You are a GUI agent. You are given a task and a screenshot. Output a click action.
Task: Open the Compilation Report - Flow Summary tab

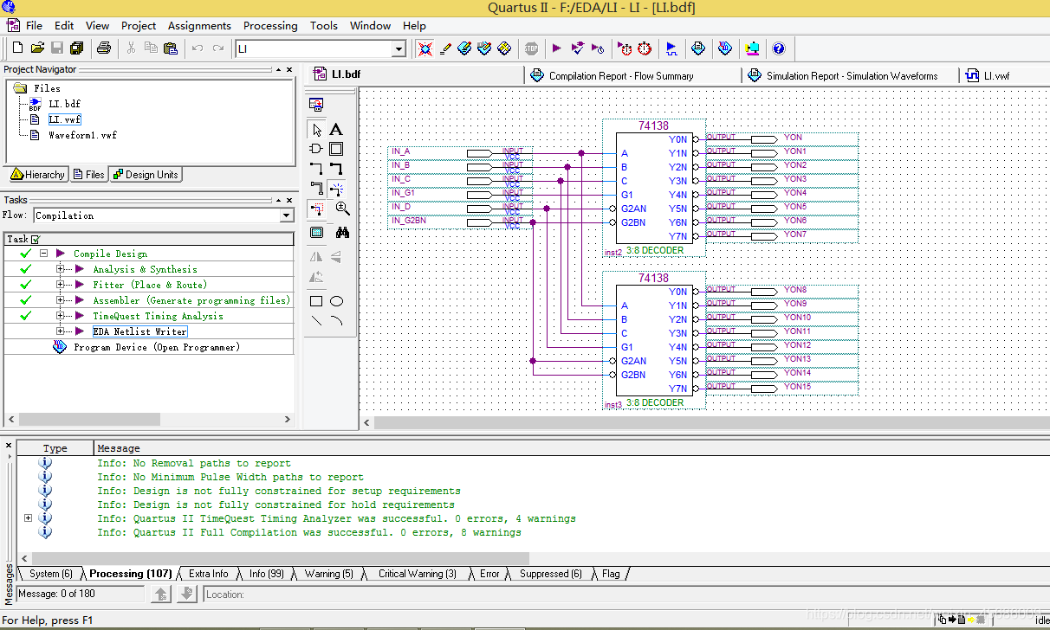[x=620, y=76]
